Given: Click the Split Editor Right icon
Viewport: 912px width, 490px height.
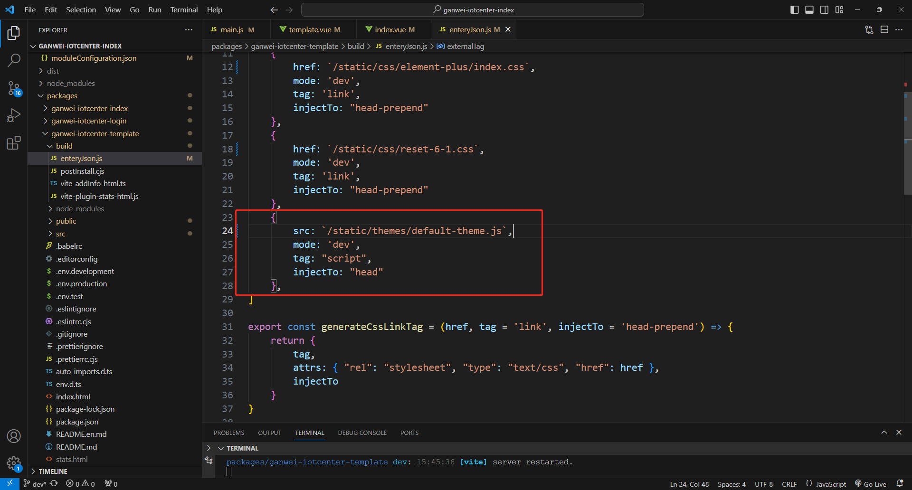Looking at the screenshot, I should (884, 29).
